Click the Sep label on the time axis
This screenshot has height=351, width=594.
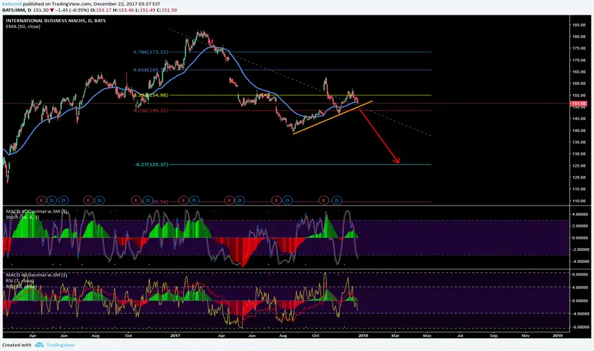(493, 336)
